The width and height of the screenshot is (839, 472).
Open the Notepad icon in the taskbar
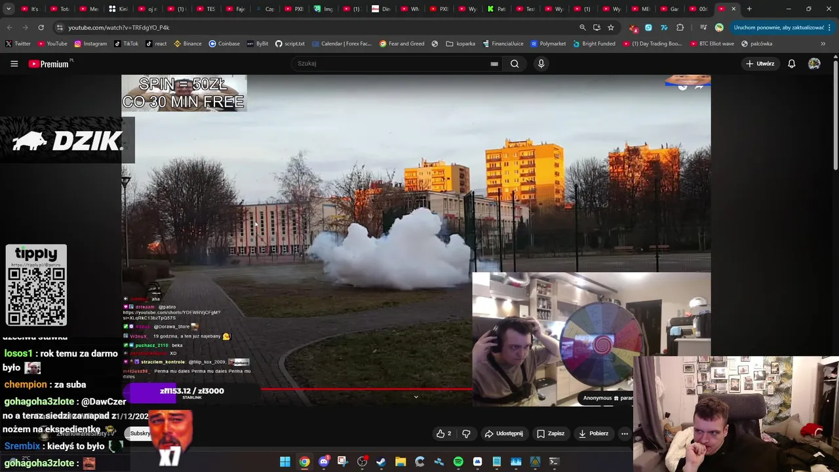tap(496, 462)
